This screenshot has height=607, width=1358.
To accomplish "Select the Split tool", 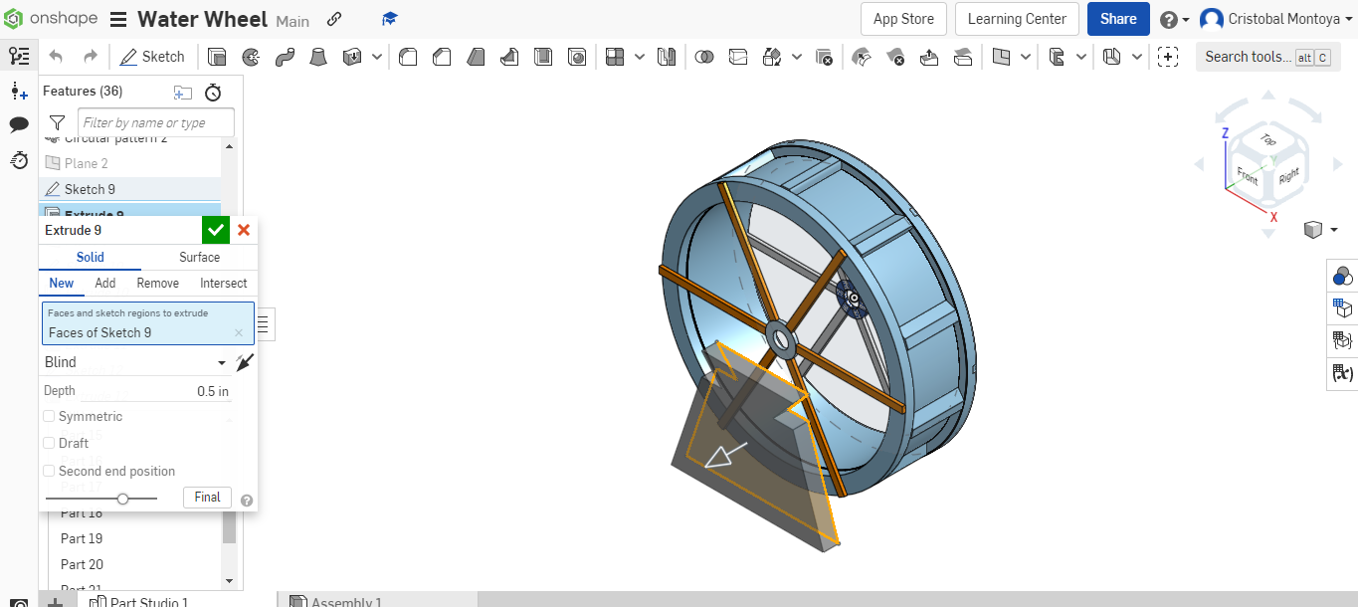I will point(737,57).
